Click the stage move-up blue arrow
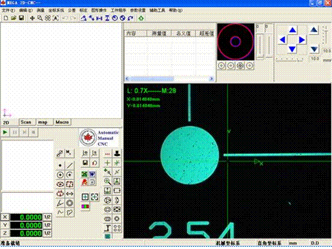The image size is (332, 249). pos(292,31)
